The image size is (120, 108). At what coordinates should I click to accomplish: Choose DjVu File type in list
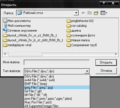point(57,76)
